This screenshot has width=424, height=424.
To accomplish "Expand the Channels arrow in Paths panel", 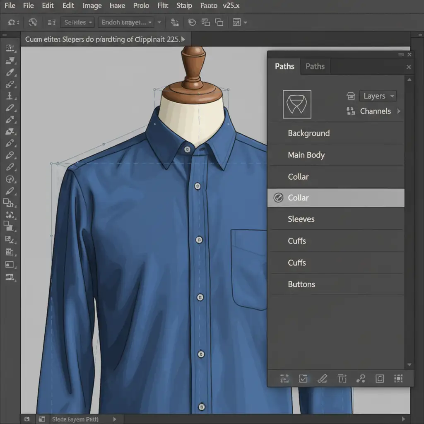I will click(399, 111).
